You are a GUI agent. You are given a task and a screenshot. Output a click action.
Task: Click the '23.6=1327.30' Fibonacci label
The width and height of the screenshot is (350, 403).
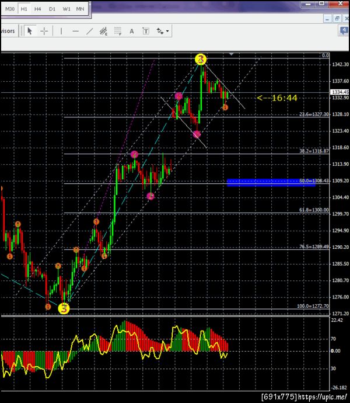point(314,114)
